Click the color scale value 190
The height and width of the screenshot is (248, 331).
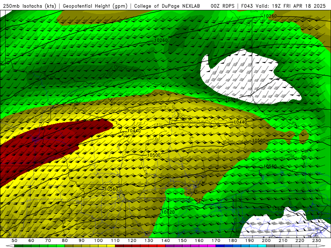pos(249,241)
